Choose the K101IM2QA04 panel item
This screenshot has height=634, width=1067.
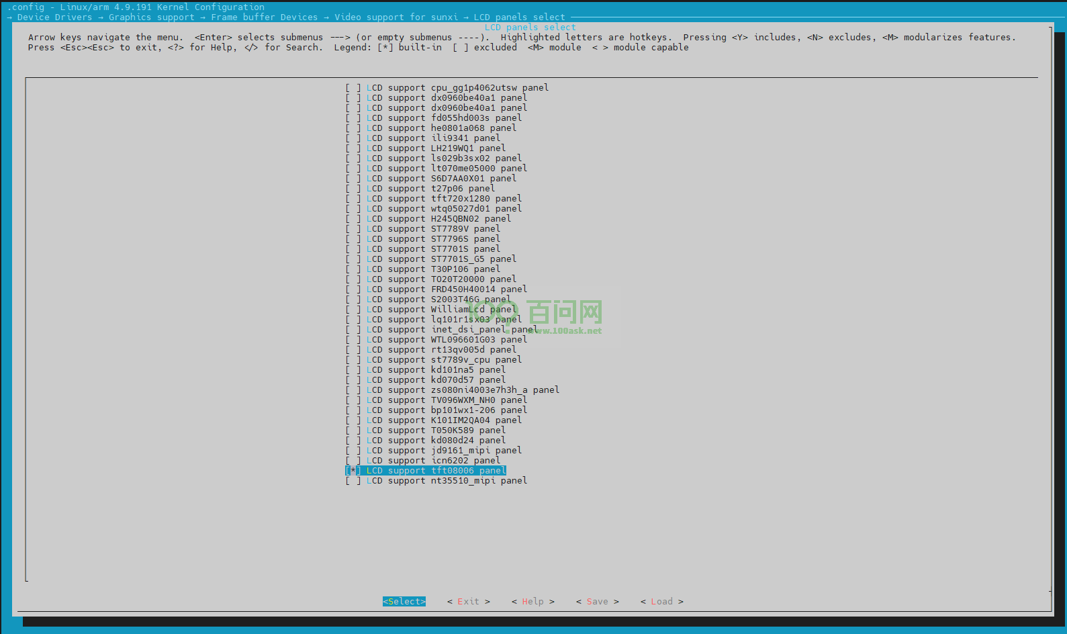coord(444,420)
